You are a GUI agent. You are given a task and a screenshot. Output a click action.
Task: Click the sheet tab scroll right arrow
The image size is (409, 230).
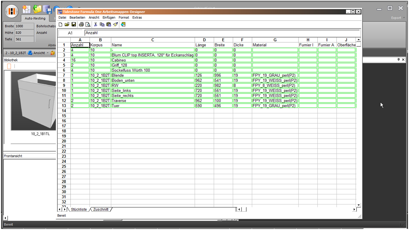(x=65, y=210)
